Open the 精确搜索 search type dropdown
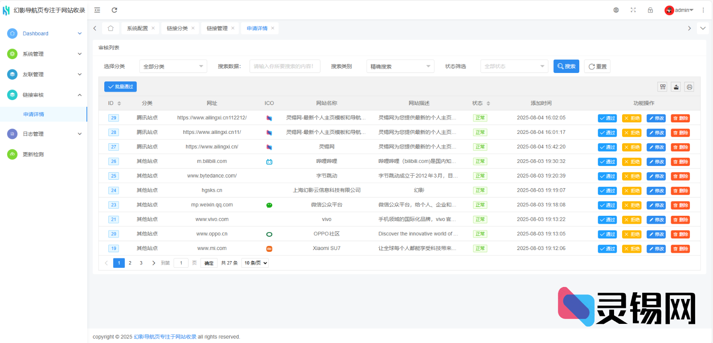This screenshot has height=343, width=713. [x=400, y=66]
